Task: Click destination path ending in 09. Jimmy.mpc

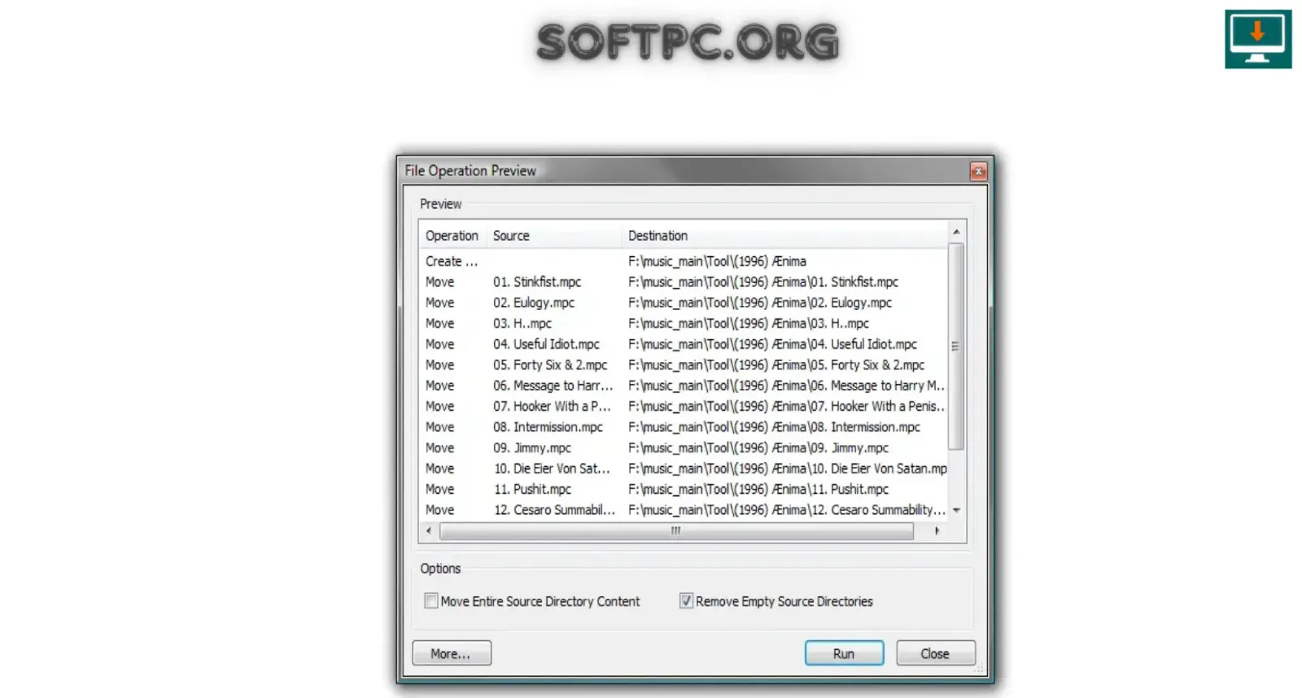Action: pyautogui.click(x=758, y=448)
